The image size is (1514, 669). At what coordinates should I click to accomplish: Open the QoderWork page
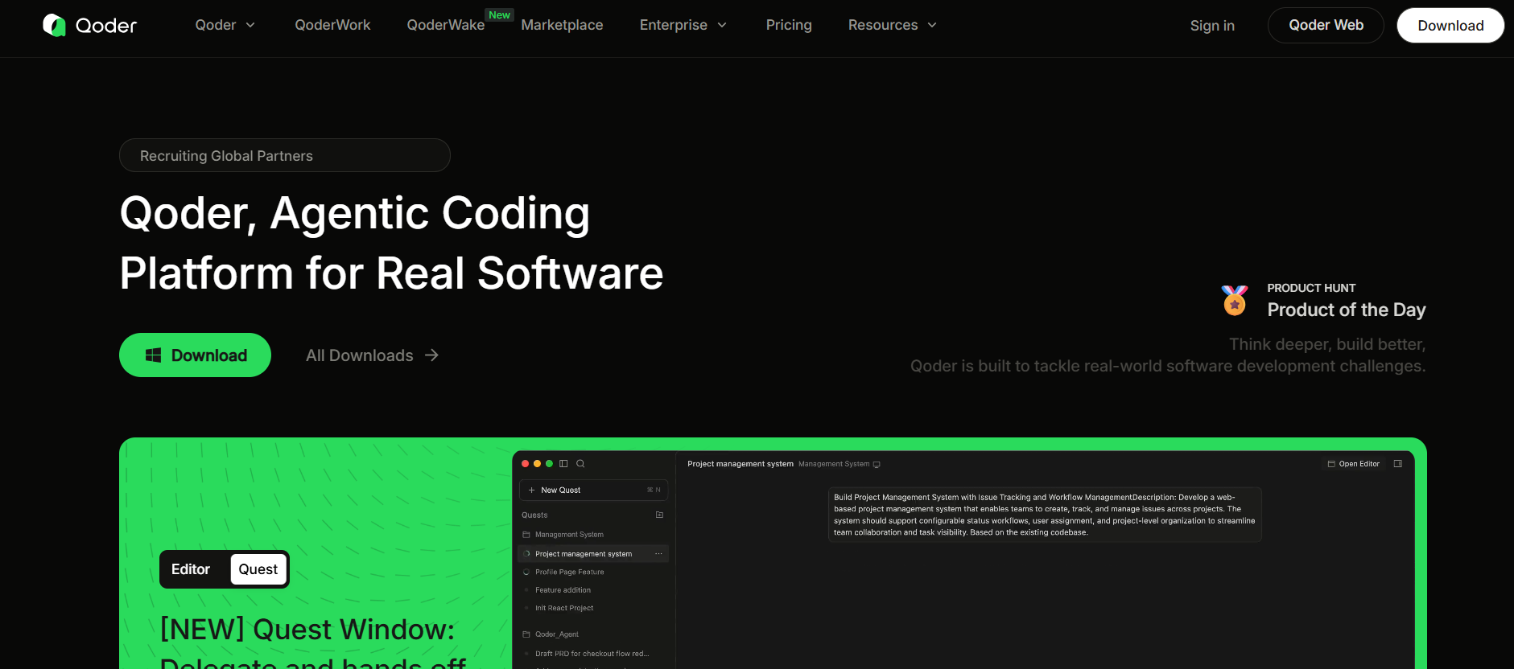(332, 25)
